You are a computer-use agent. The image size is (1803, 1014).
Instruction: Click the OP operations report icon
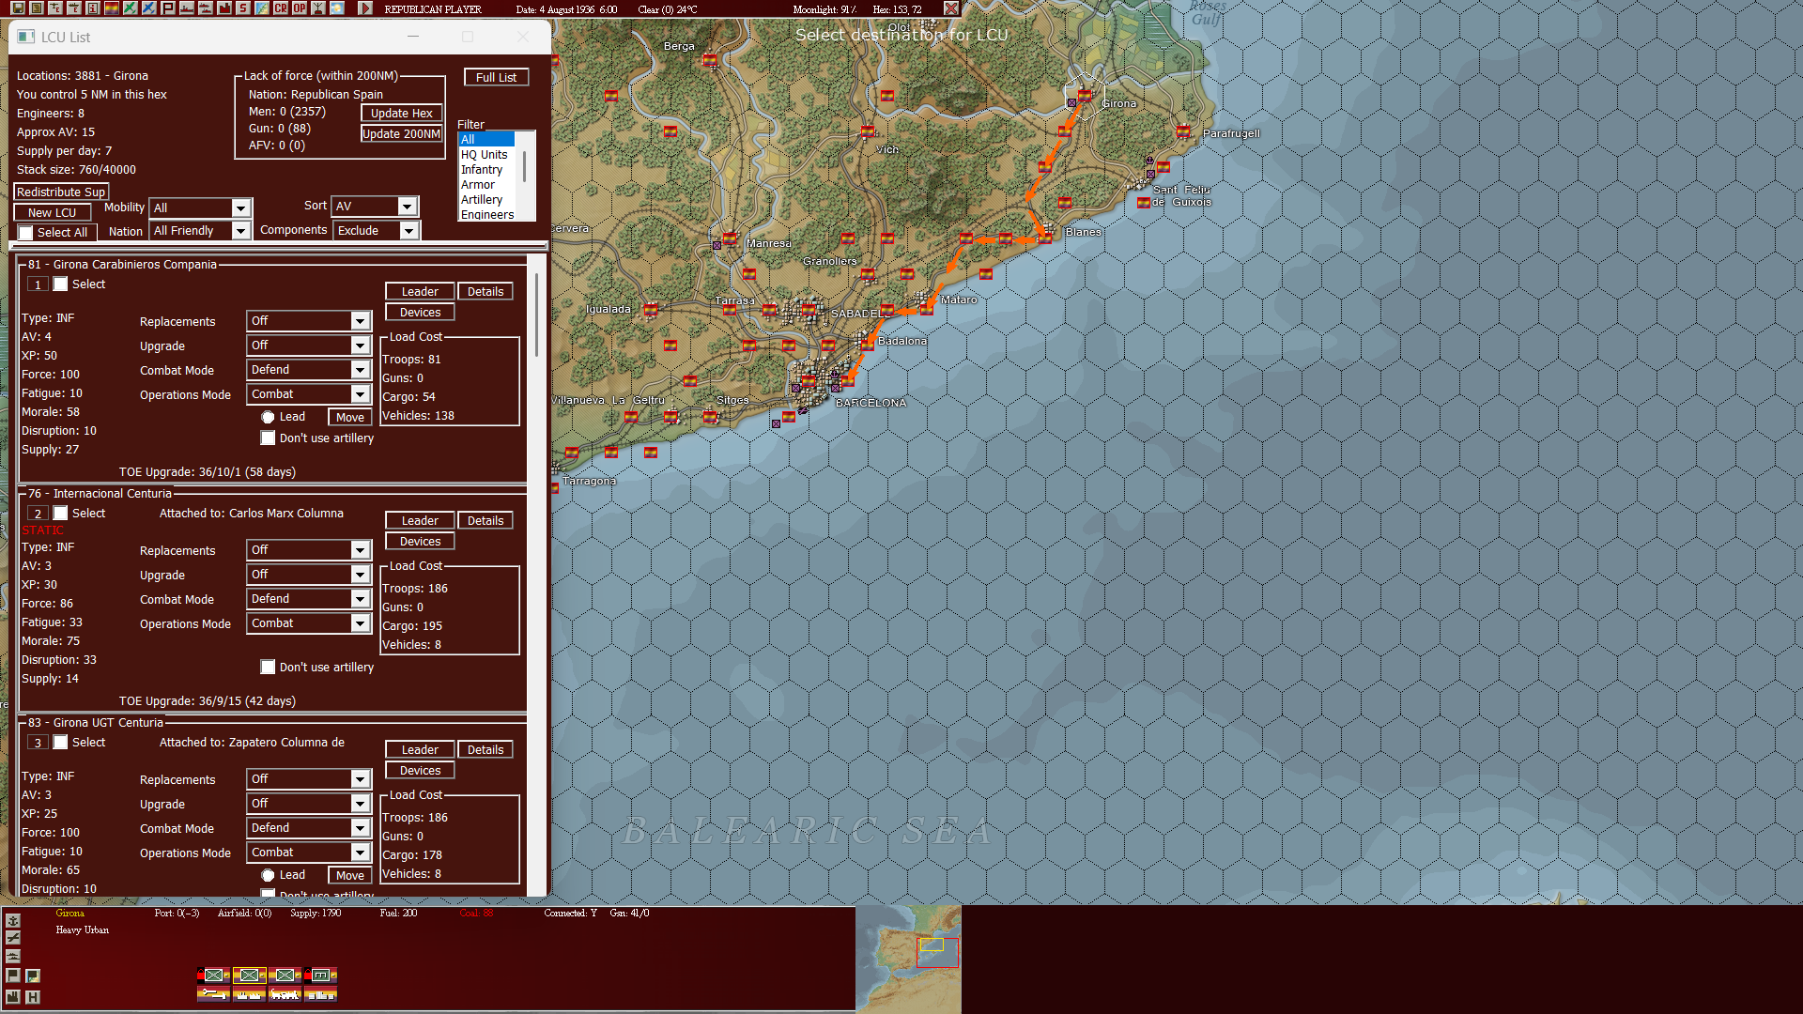pyautogui.click(x=299, y=8)
